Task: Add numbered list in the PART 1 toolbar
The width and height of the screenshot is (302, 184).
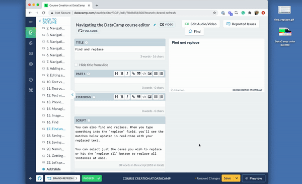Action: (x=161, y=74)
